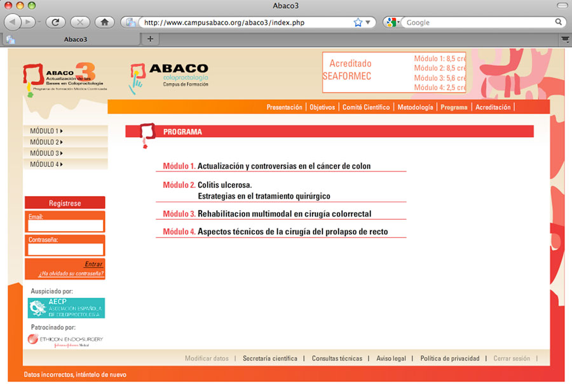
Task: Click the 'Auspiciado por:' label
Action: pos(52,291)
